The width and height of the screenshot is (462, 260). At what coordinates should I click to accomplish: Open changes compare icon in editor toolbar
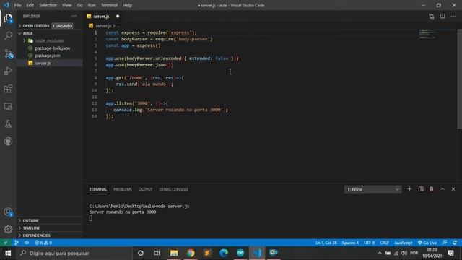(432, 16)
